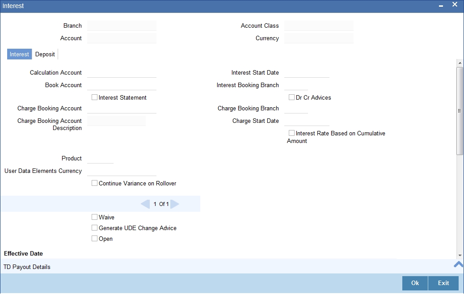Toggle Continue Variance on Rollover
The image size is (464, 294).
pos(94,183)
